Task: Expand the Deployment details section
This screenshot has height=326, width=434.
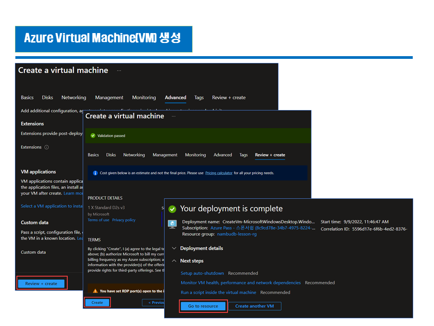Action: 202,249
